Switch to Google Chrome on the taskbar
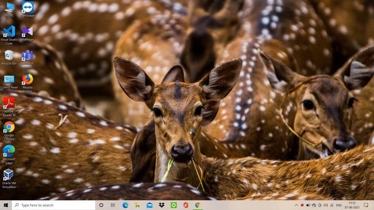 (198, 205)
